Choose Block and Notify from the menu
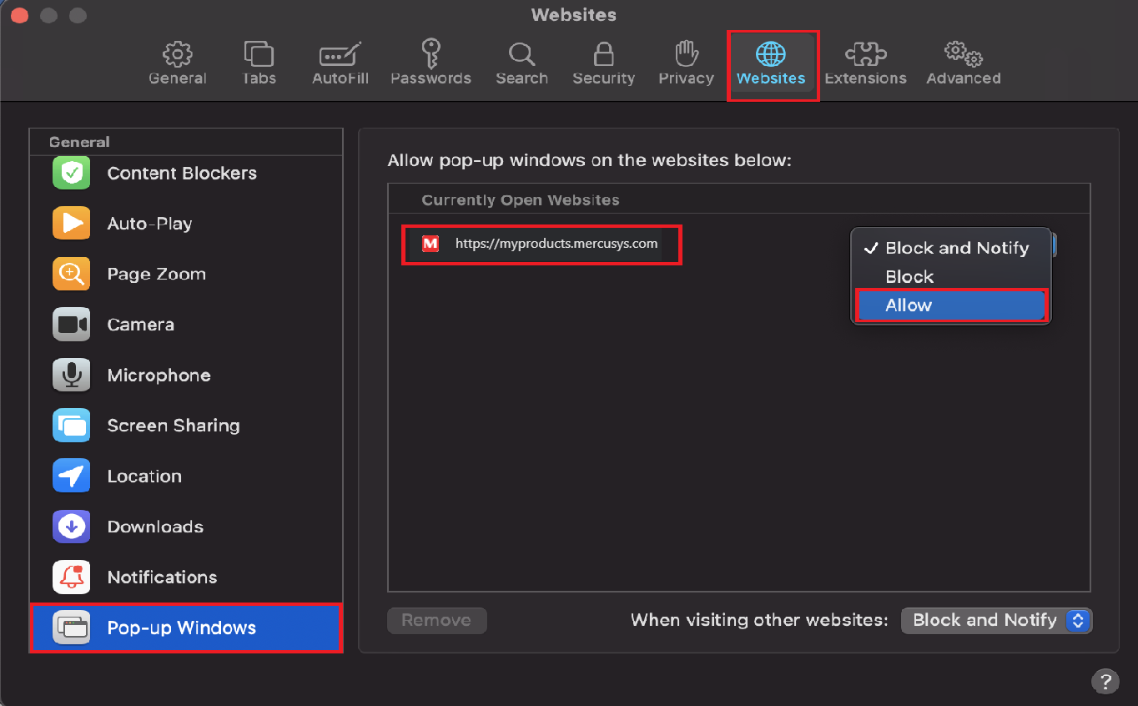1138x706 pixels. [x=955, y=248]
